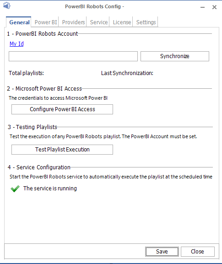Switch to the General tab

[19, 22]
